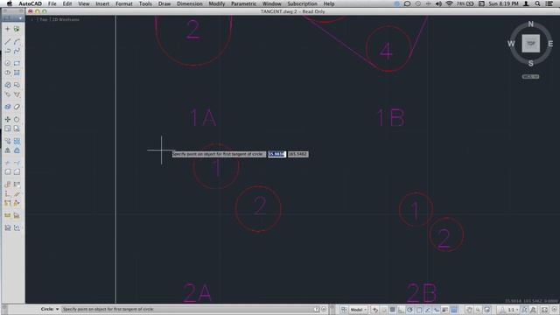Open the Subscription menu

(302, 3)
